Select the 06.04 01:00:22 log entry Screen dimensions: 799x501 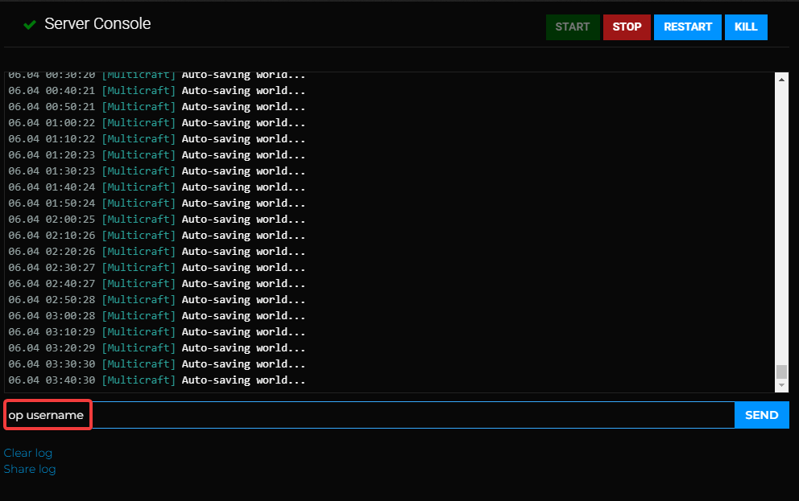tap(157, 122)
